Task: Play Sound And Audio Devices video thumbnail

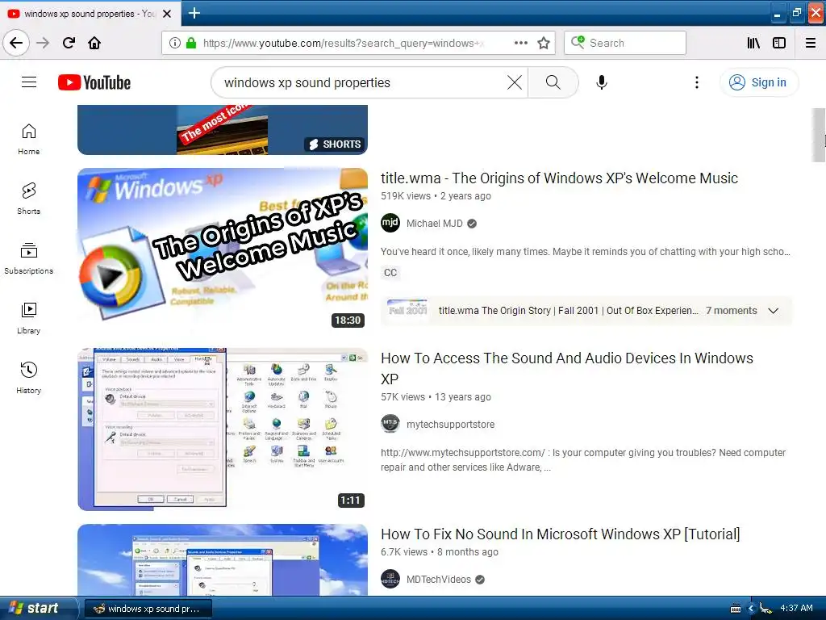Action: tap(223, 429)
